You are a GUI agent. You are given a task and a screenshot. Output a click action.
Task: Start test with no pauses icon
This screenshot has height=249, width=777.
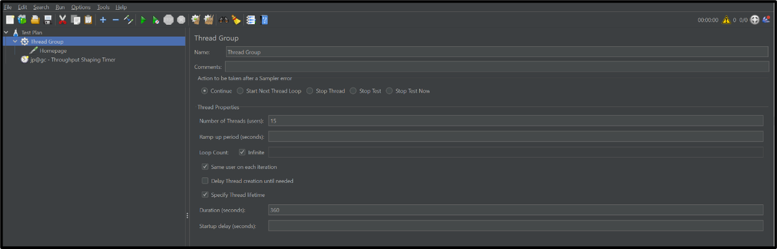coord(156,20)
